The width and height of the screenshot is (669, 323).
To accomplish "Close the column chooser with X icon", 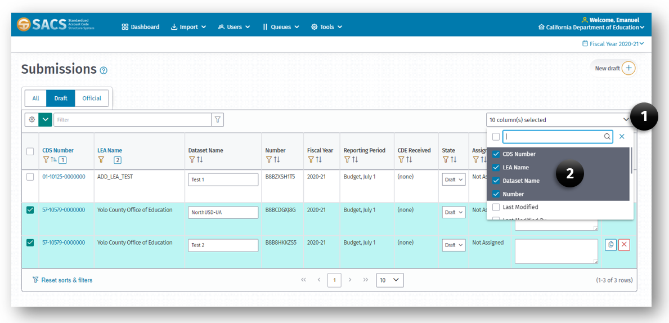I will point(622,136).
